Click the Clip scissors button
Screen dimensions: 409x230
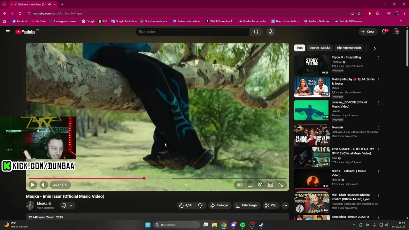coord(271,205)
